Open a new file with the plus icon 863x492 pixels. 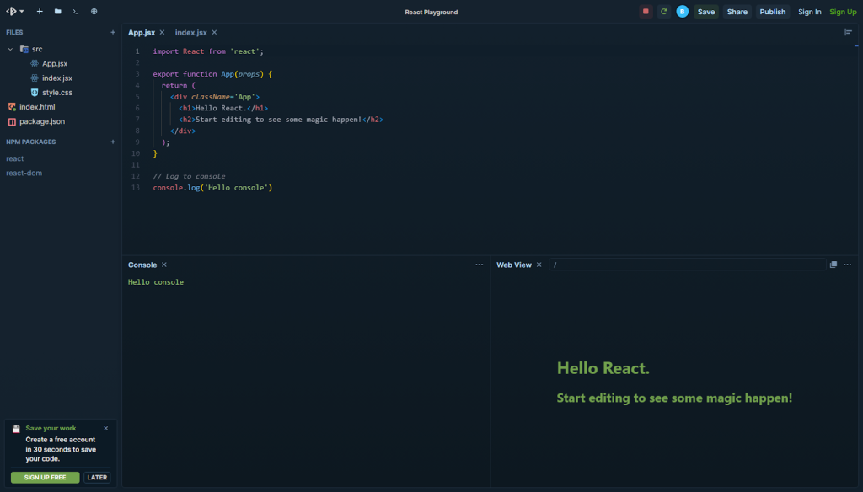click(x=40, y=11)
